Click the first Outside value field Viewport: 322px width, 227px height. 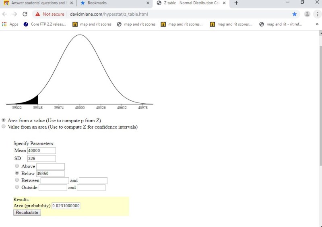click(x=53, y=187)
